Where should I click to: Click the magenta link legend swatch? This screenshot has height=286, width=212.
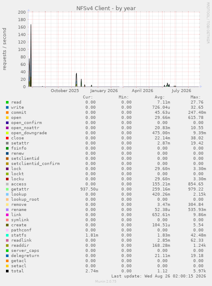[x=7, y=215]
